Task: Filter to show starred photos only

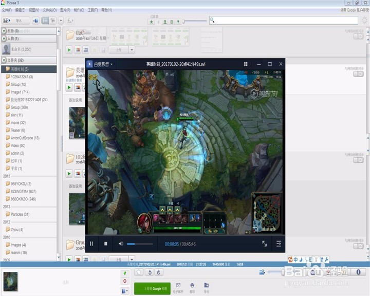Action: click(152, 22)
